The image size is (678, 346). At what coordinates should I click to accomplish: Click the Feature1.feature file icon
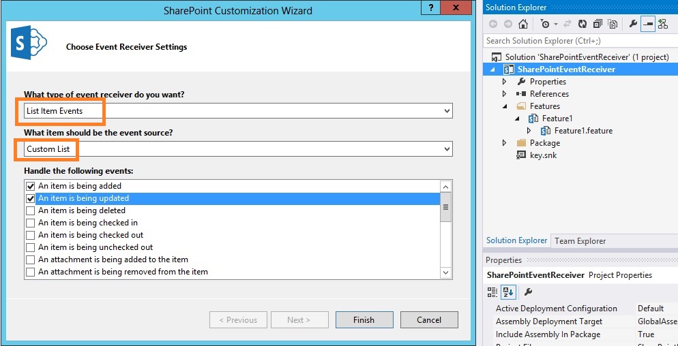click(x=545, y=131)
